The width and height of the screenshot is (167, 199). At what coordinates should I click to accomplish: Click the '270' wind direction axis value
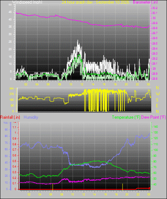(11, 94)
